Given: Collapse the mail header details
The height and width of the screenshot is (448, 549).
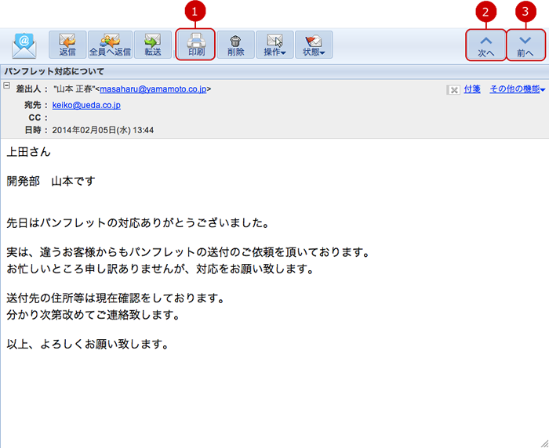Looking at the screenshot, I should click(x=6, y=85).
